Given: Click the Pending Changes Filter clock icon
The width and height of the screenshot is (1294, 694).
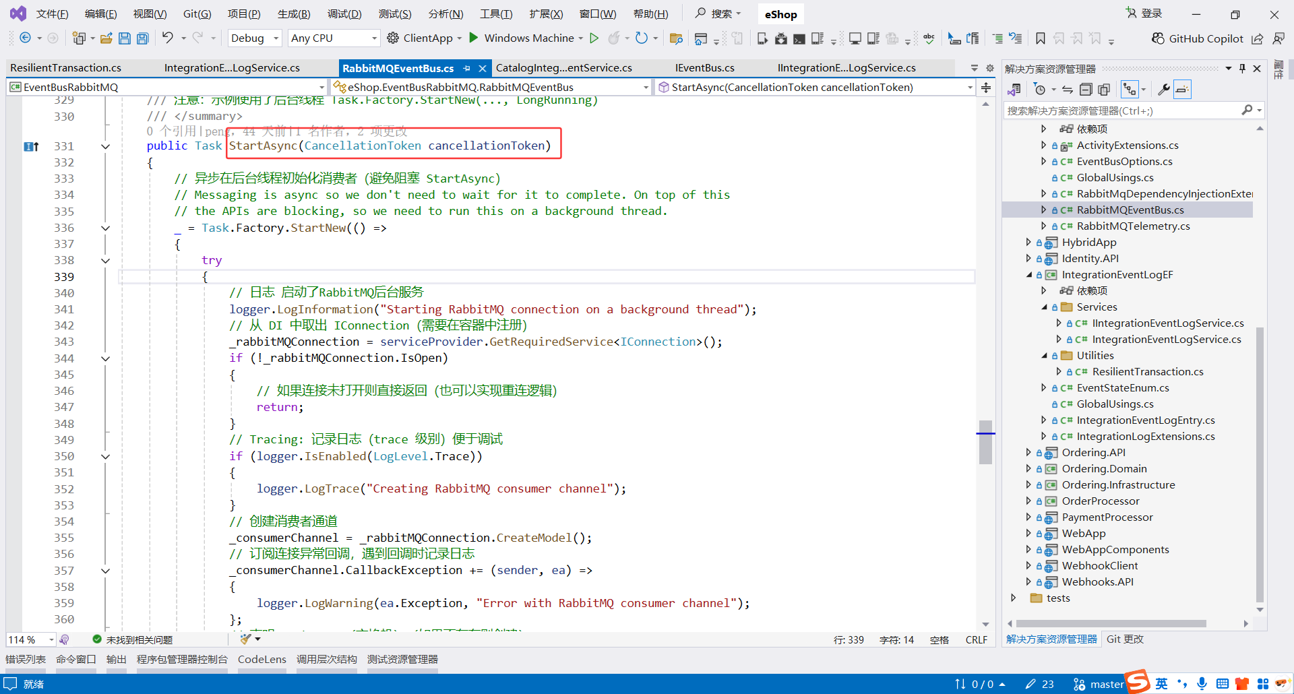Looking at the screenshot, I should [1040, 89].
